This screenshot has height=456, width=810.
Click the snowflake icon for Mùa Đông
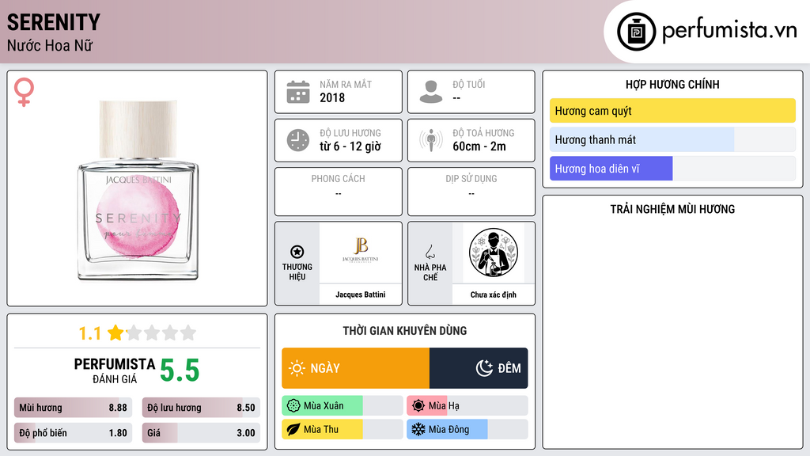pyautogui.click(x=418, y=429)
